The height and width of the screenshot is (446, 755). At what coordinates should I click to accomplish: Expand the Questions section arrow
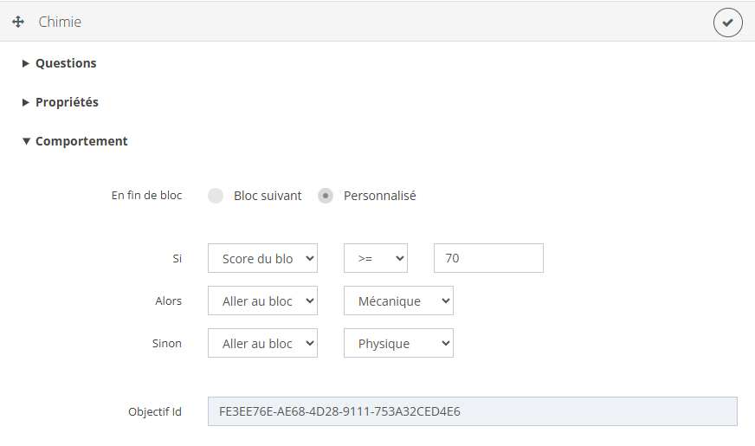point(26,63)
